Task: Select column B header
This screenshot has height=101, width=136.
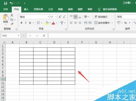Action: pyautogui.click(x=26, y=42)
